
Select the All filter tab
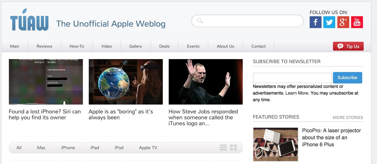pos(19,148)
